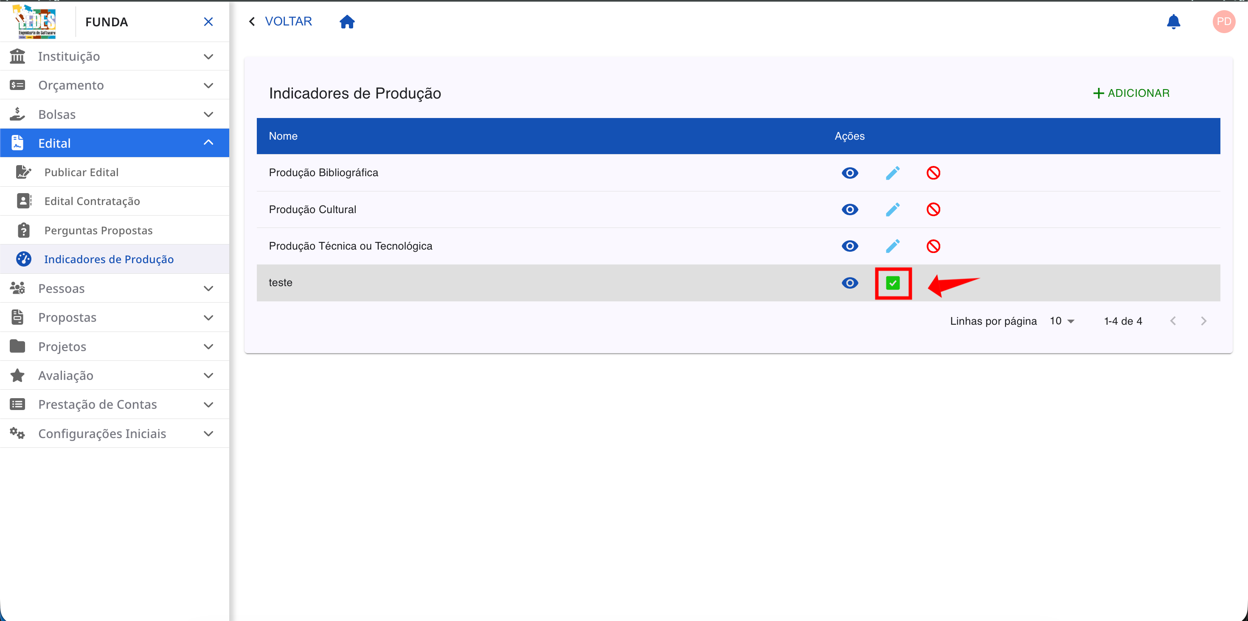Expand the Orçamento menu
This screenshot has width=1248, height=621.
[114, 85]
